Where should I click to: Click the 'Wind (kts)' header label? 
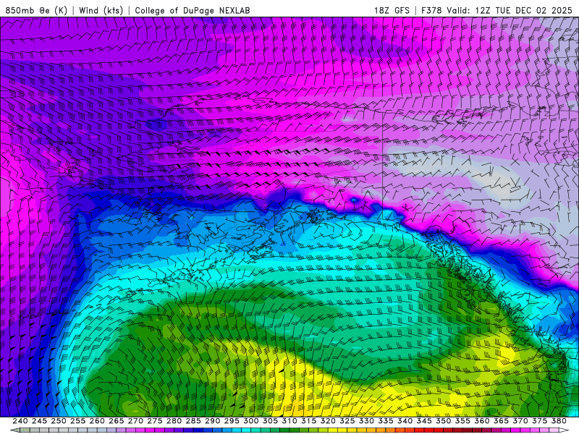101,10
